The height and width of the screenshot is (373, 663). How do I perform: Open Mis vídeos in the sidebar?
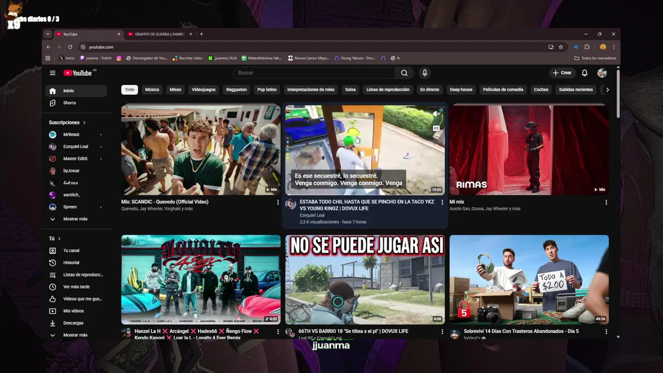tap(76, 311)
